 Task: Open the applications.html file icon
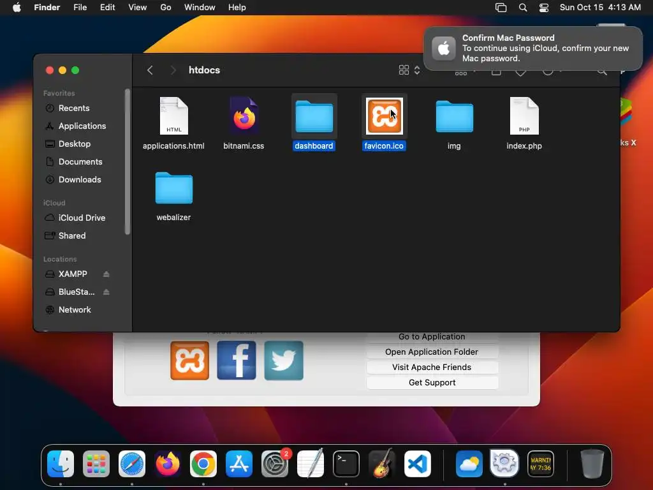(x=173, y=116)
